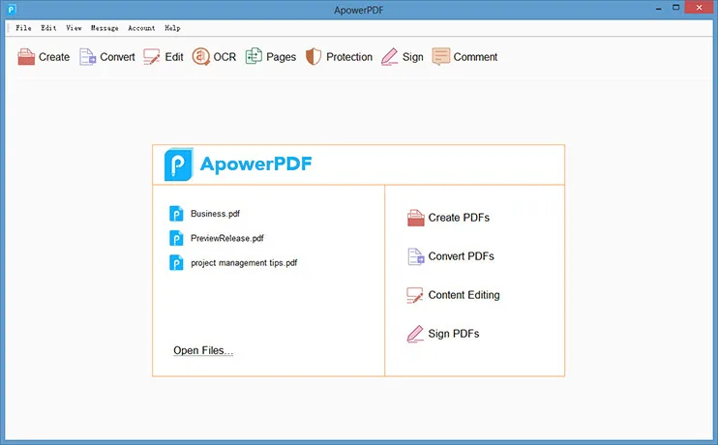Choose the Content Editing text label
The image size is (718, 445).
coord(464,295)
